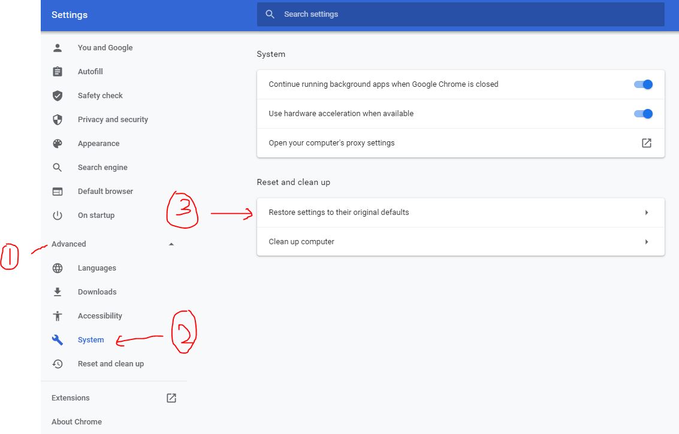
Task: Open the Downloads settings
Action: tap(97, 292)
